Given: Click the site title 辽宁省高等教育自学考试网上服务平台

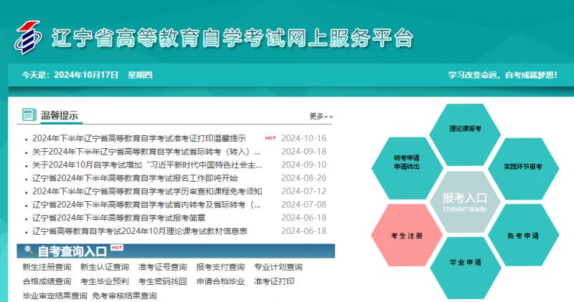Looking at the screenshot, I should (232, 38).
